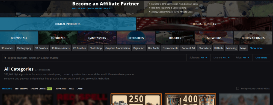Show more category tags
This screenshot has height=105, width=273.
(x=256, y=48)
